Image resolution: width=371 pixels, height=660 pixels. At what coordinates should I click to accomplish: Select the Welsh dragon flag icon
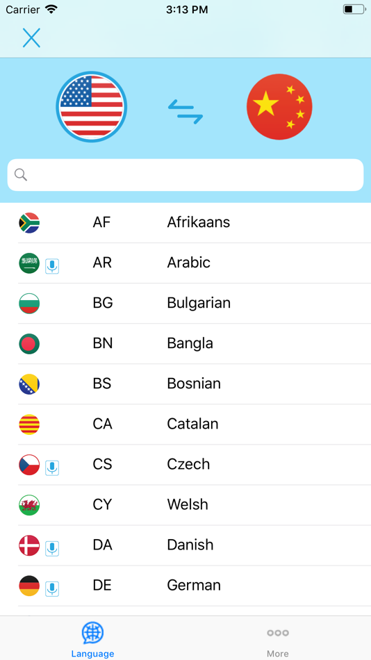coord(29,505)
